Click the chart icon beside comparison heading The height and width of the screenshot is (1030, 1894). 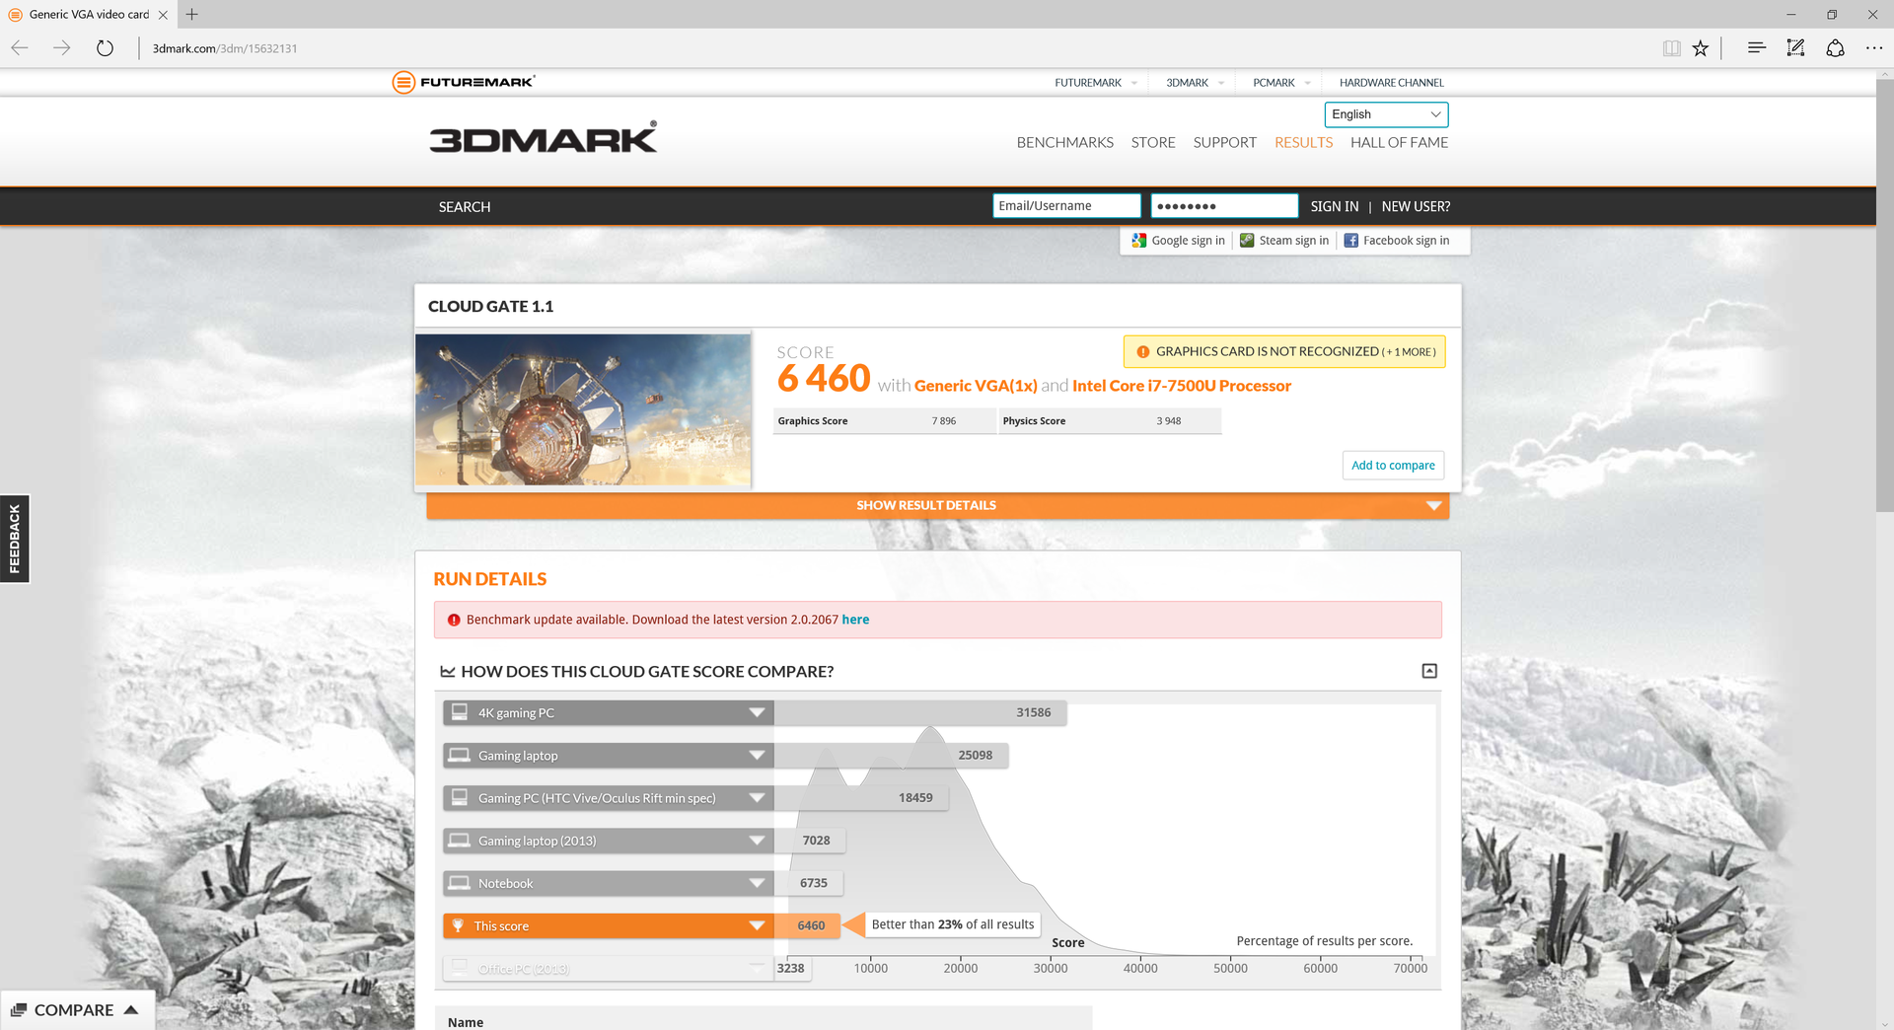[x=448, y=672]
